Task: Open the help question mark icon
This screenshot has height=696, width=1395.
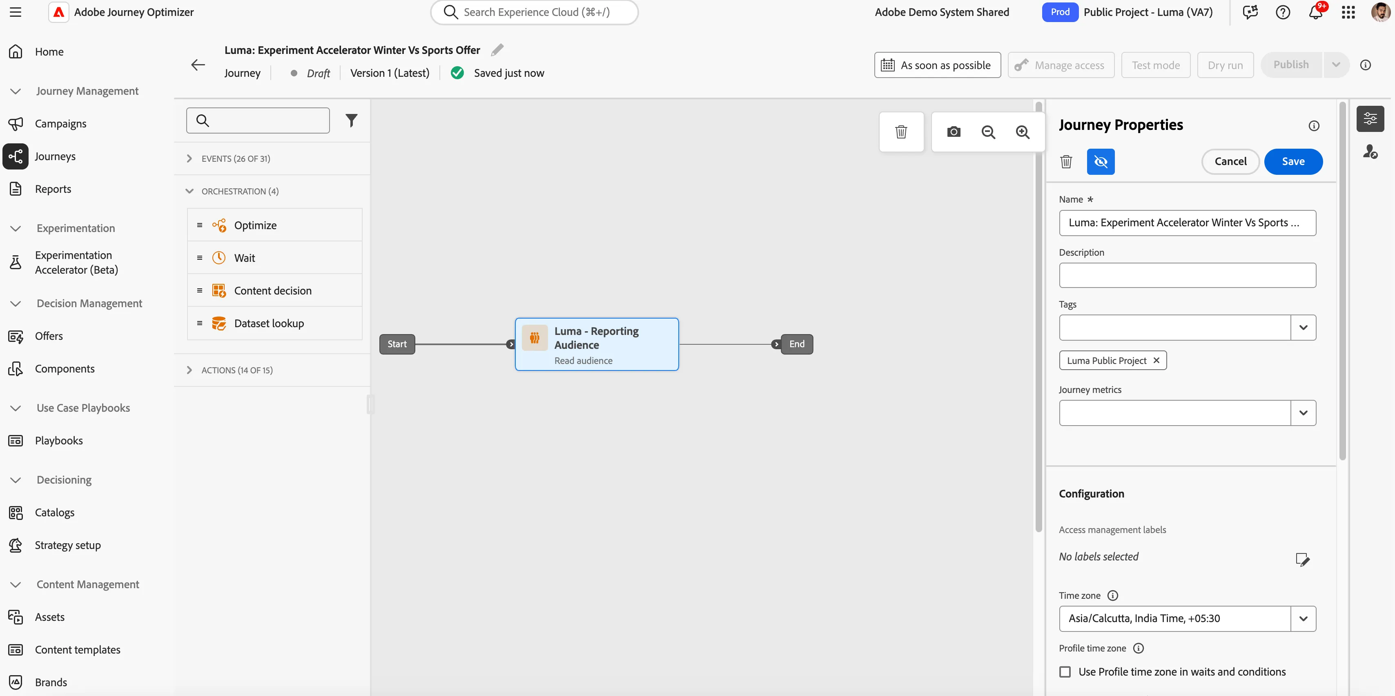Action: click(1283, 12)
